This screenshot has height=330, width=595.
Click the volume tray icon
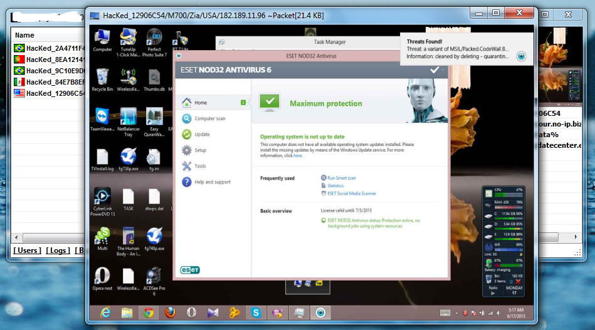(498, 313)
